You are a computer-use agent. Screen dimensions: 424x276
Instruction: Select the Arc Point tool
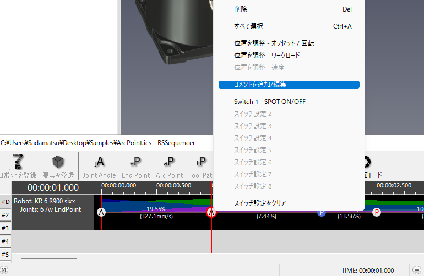(168, 163)
